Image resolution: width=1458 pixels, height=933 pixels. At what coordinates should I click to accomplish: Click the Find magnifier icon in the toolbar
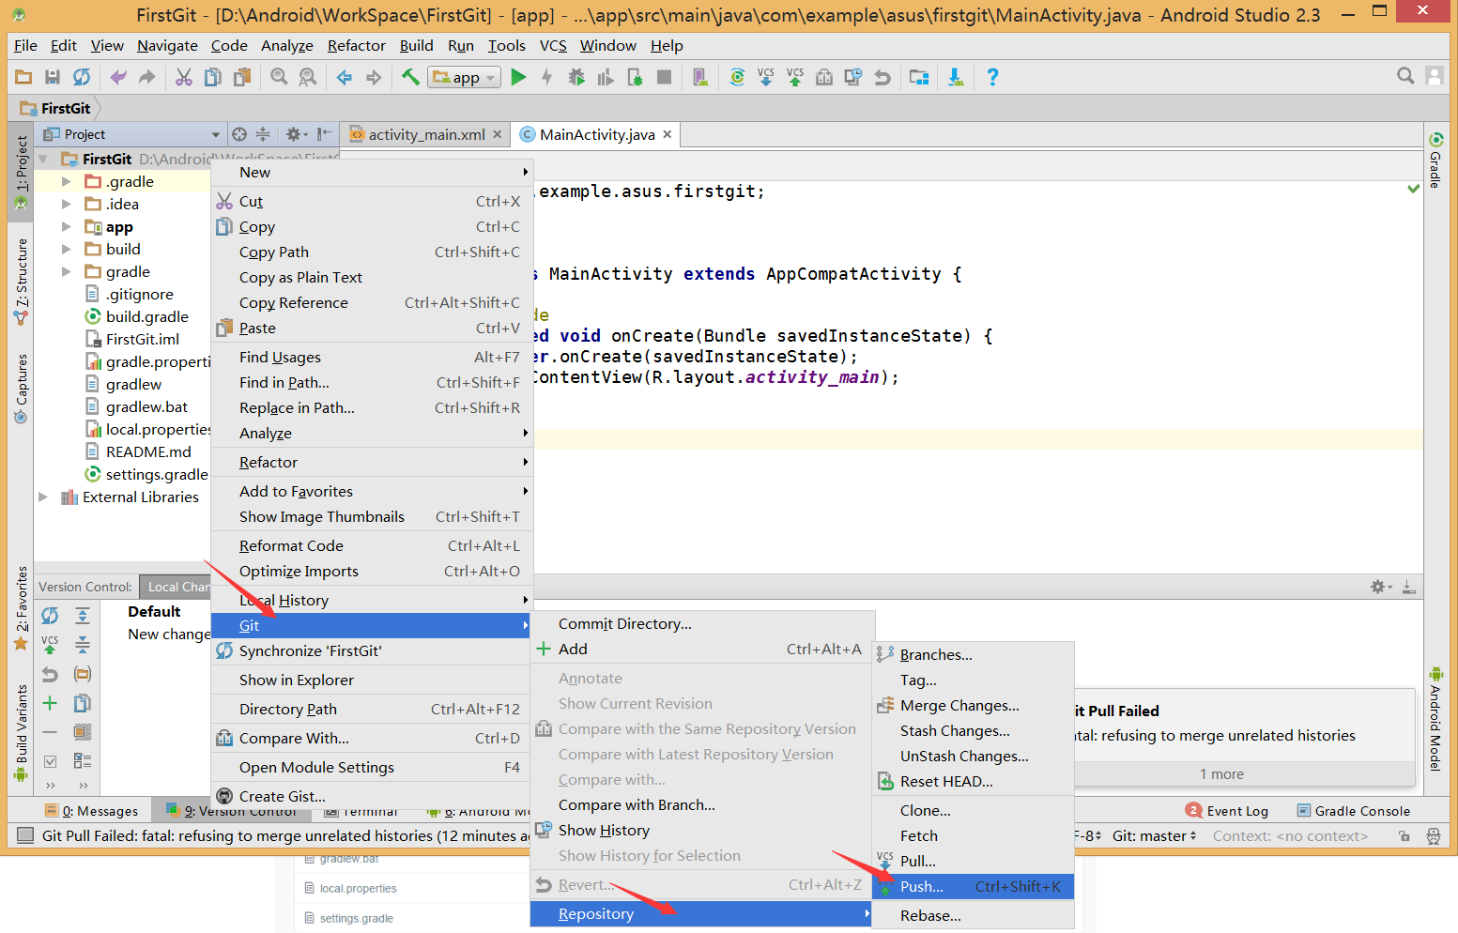point(279,77)
